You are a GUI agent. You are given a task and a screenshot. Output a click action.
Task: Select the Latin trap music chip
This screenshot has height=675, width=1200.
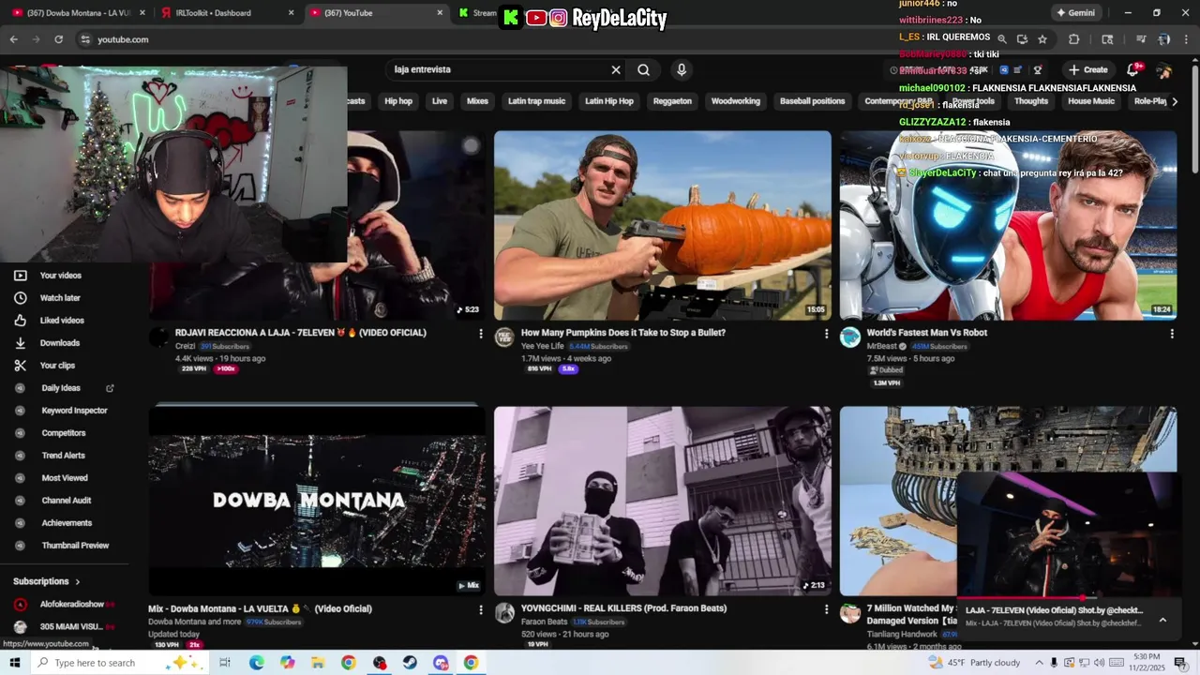coord(536,101)
